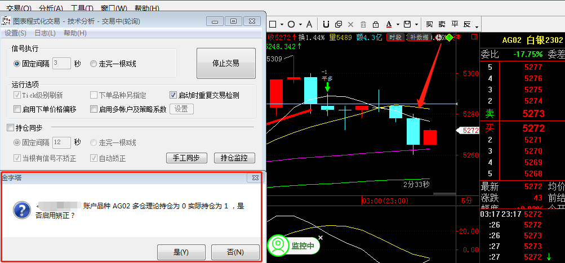The height and width of the screenshot is (263, 565).
Task: Click 设置 button beside 策略系数
Action: (181, 109)
